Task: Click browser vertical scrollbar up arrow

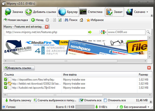Action: [150, 38]
